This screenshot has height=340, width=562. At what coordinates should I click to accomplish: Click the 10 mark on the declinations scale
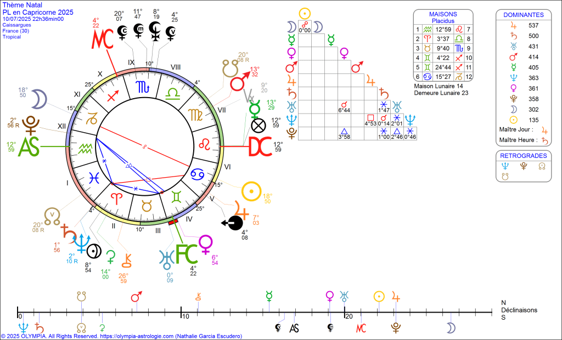click(185, 316)
